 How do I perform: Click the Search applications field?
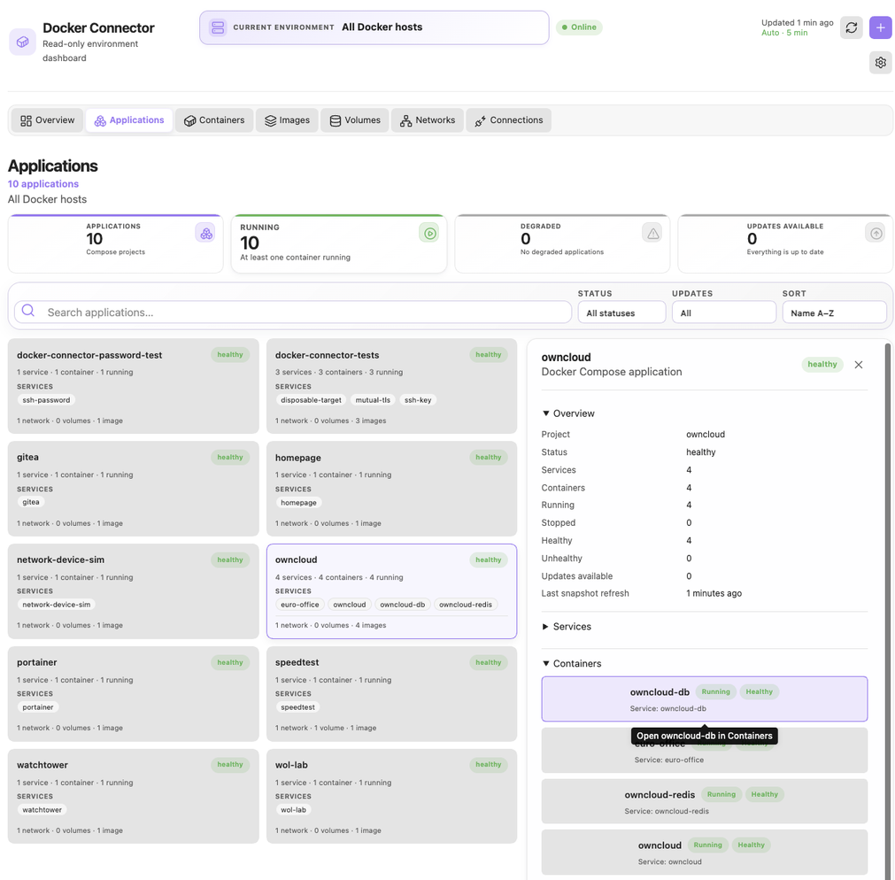tap(293, 313)
